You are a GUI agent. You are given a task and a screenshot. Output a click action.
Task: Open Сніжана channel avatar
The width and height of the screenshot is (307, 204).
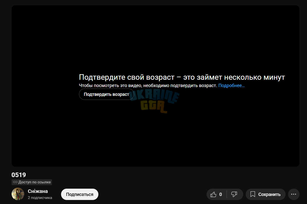[18, 194]
